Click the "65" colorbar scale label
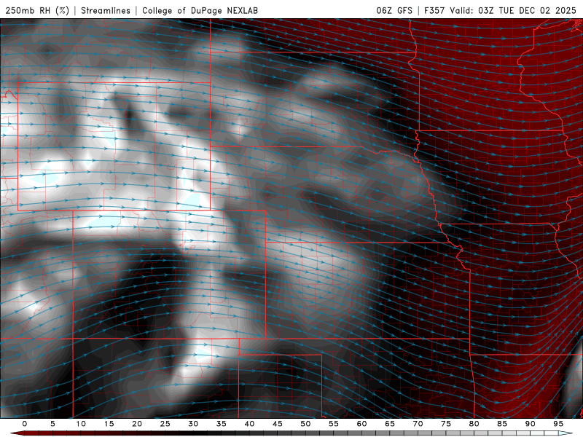The height and width of the screenshot is (437, 583). coord(390,424)
